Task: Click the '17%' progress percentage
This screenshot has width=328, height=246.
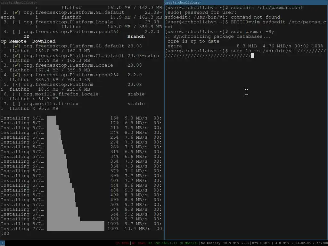Action: point(114,123)
